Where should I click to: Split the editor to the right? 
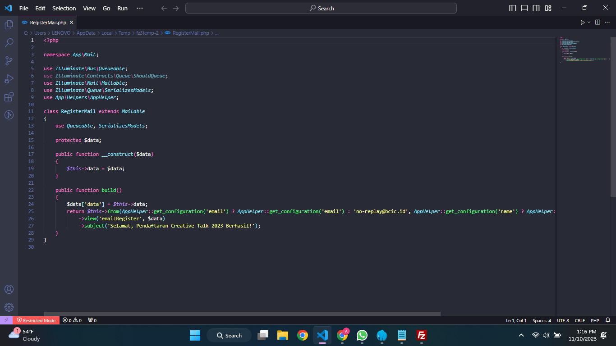598,22
